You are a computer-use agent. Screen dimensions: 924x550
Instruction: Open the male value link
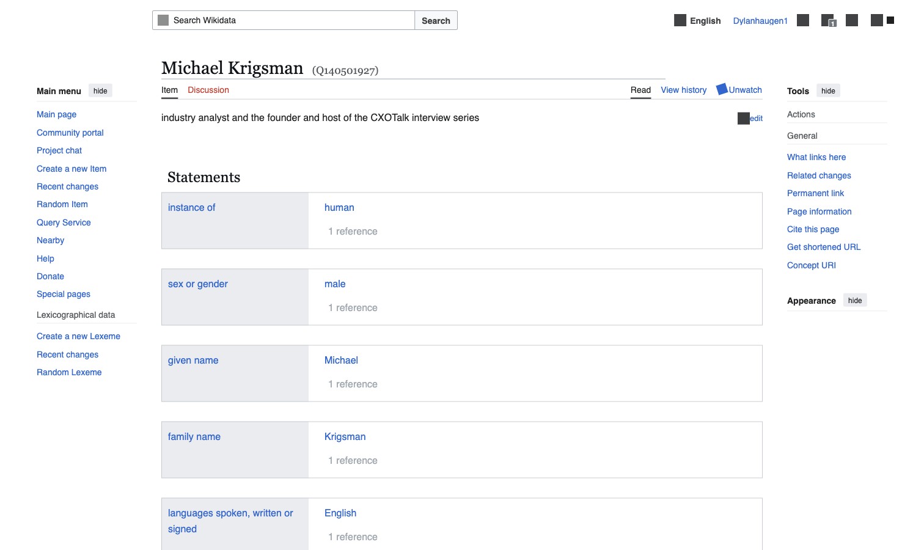335,284
